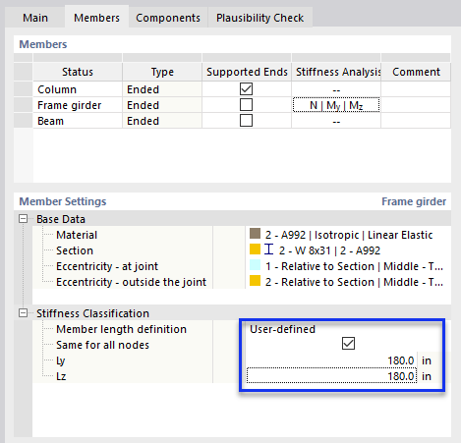Image resolution: width=461 pixels, height=443 pixels.
Task: Select Member length definition row label
Action: point(121,329)
